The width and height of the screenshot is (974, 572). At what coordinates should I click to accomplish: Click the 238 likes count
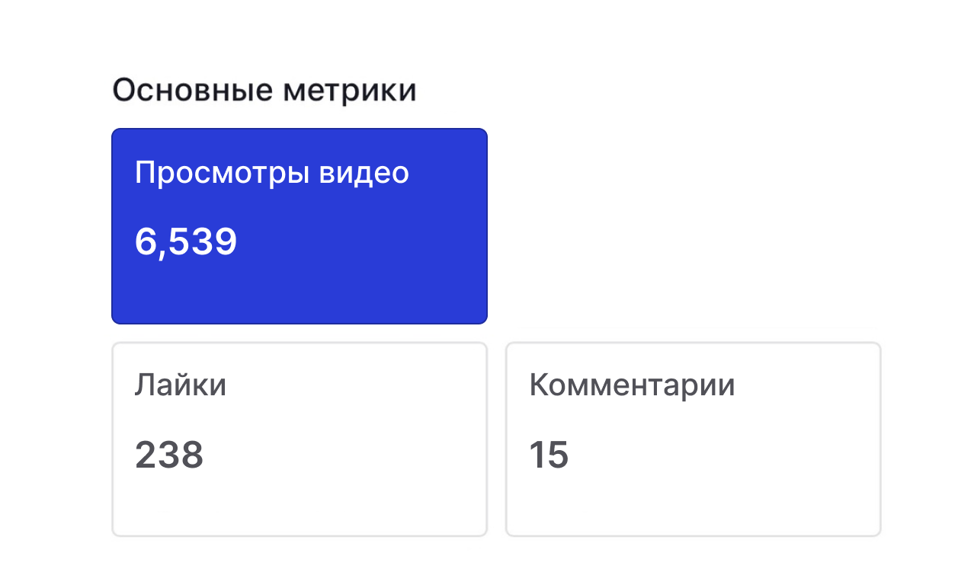tap(169, 455)
